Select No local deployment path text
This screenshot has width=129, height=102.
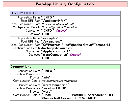pyautogui.click(x=58, y=24)
